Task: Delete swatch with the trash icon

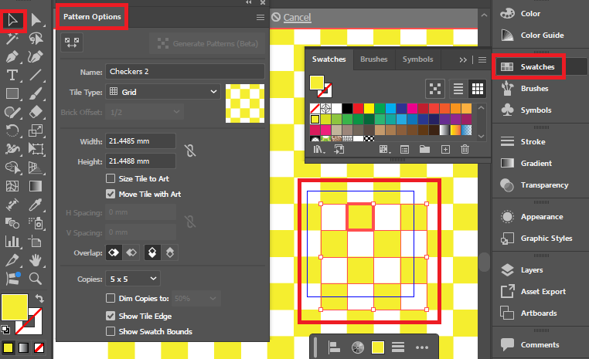Action: tap(465, 149)
